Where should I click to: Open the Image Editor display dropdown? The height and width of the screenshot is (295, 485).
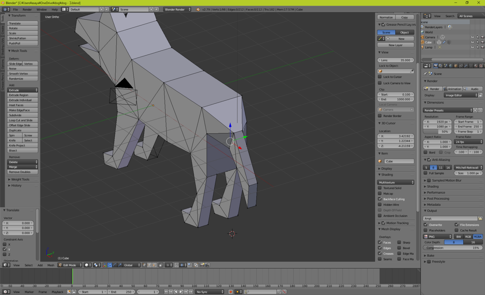point(461,95)
